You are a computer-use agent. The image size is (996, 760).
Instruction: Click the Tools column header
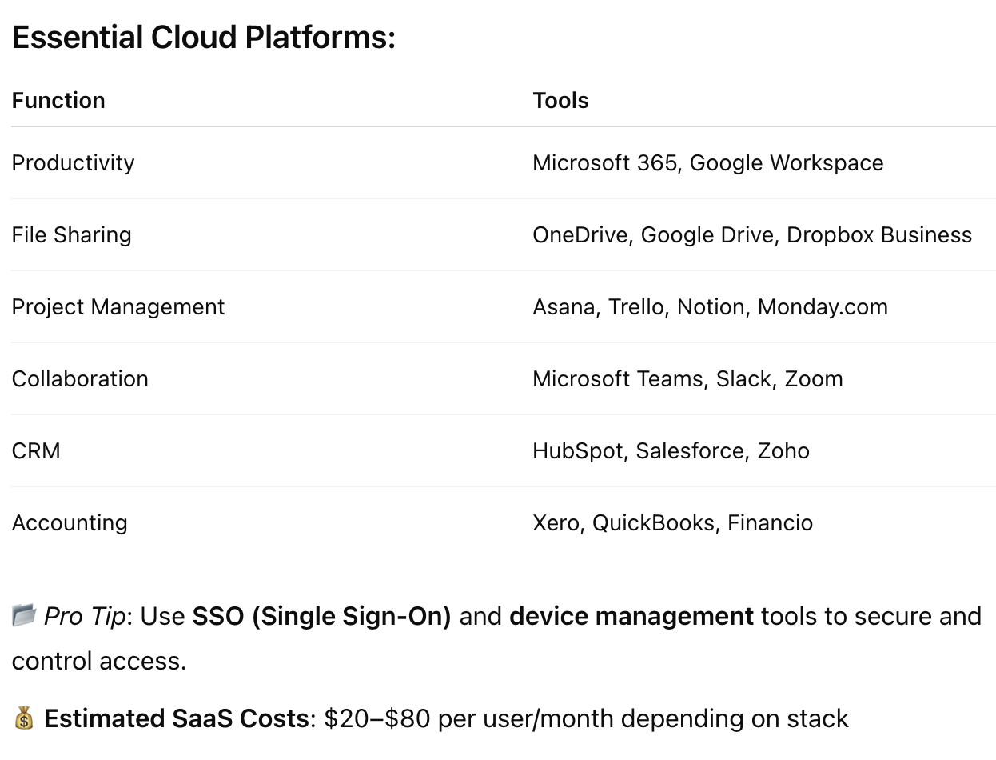pyautogui.click(x=560, y=101)
